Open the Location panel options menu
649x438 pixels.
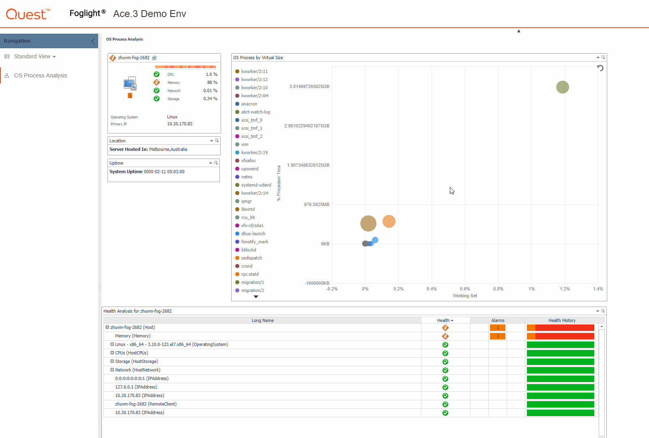tap(217, 140)
